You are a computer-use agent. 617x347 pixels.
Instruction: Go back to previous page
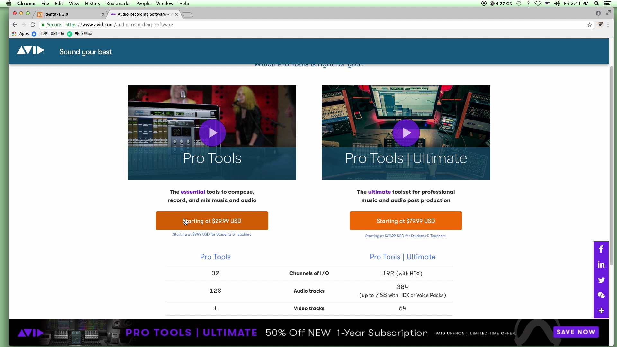14,25
